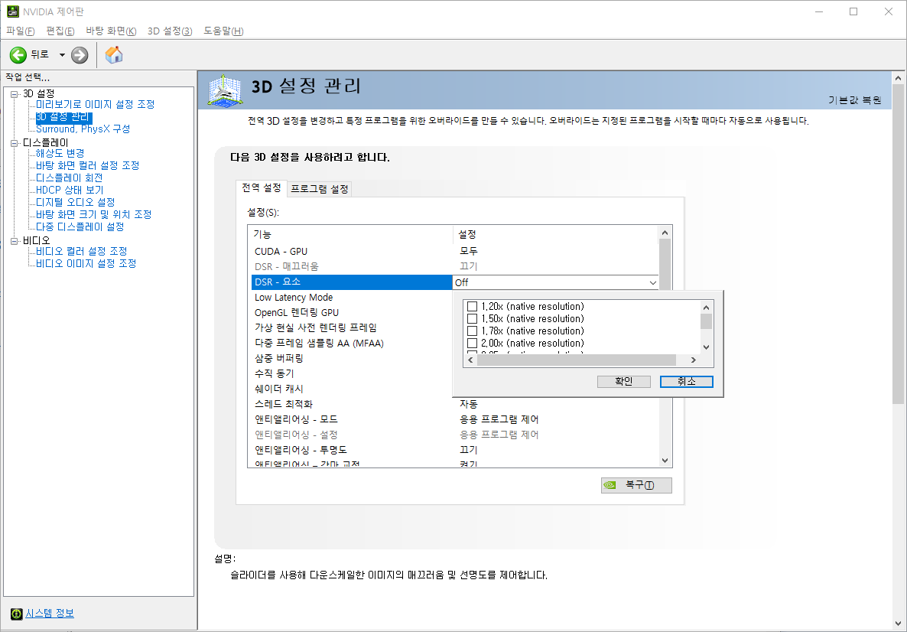Image resolution: width=907 pixels, height=632 pixels.
Task: Select 해상도 변경 tree item
Action: click(x=60, y=153)
